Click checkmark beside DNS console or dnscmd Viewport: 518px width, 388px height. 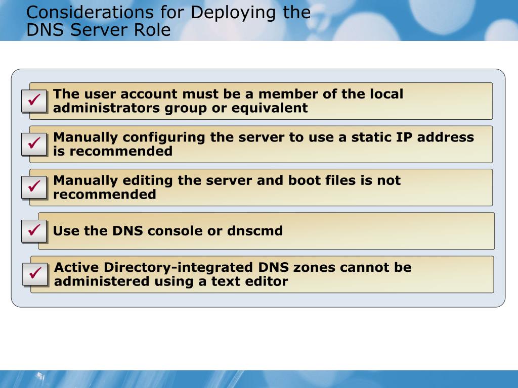click(x=34, y=230)
